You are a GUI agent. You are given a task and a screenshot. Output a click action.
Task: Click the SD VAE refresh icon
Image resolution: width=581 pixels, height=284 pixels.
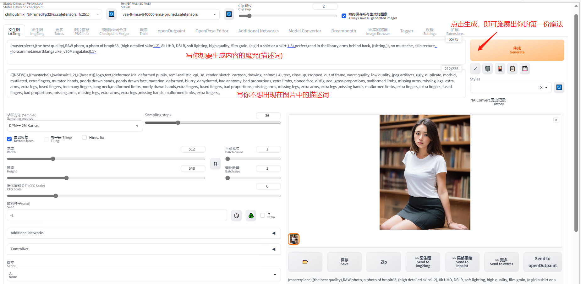pos(229,14)
